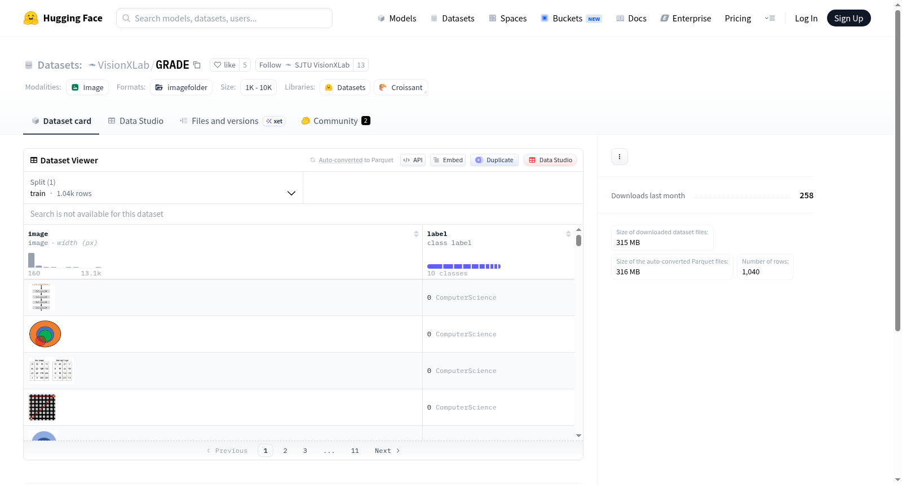Open the follower count of 13

pyautogui.click(x=361, y=65)
